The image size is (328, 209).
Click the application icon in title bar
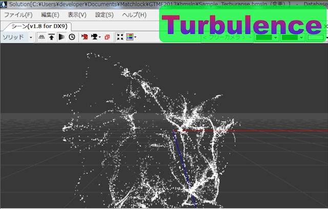(x=4, y=4)
